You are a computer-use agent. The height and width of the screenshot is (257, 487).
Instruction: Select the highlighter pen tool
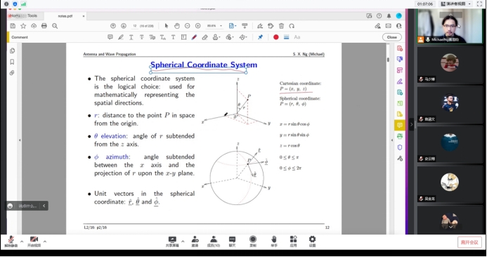point(120,37)
